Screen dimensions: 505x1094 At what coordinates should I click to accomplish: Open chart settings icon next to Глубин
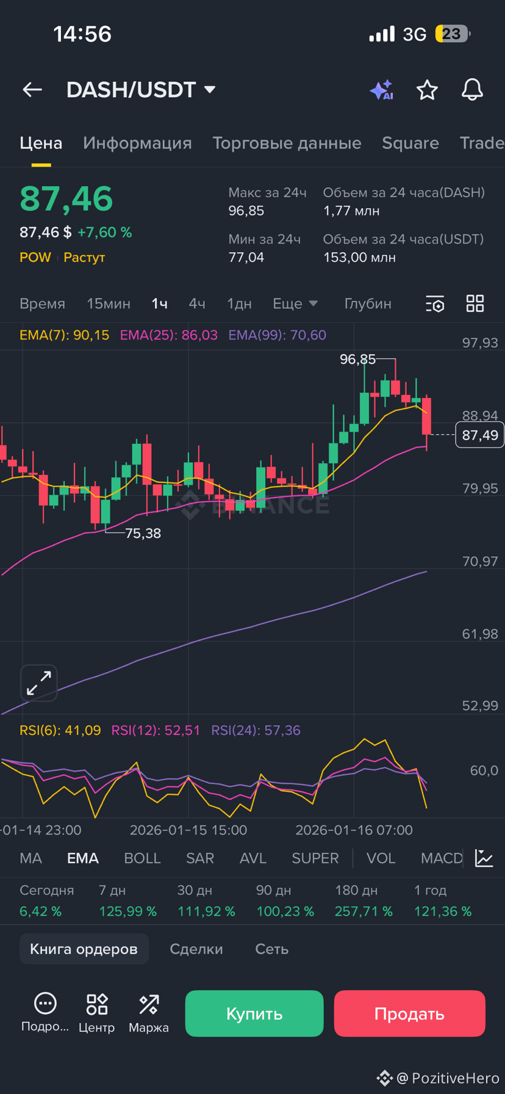435,303
